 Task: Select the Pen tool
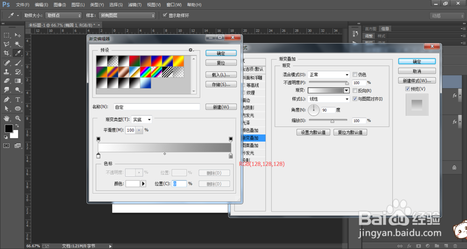pos(7,100)
